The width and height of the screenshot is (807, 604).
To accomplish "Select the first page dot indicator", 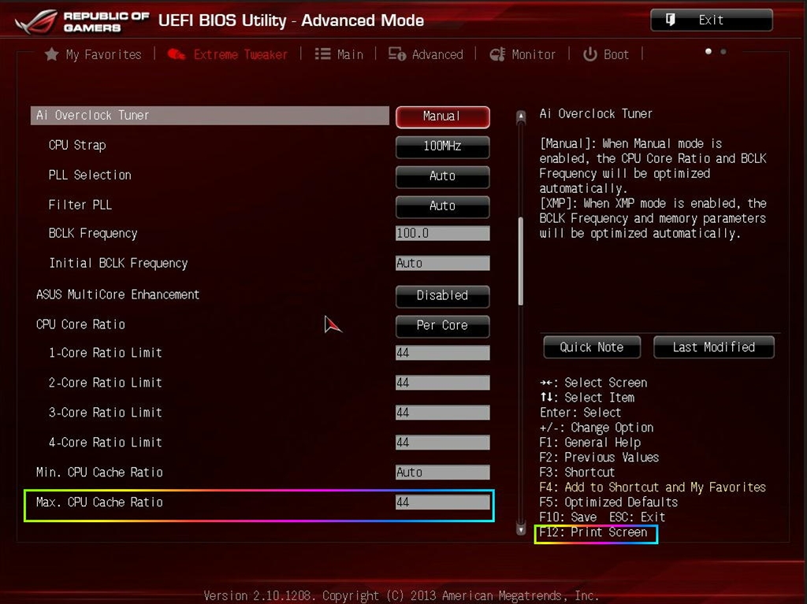I will (x=708, y=51).
